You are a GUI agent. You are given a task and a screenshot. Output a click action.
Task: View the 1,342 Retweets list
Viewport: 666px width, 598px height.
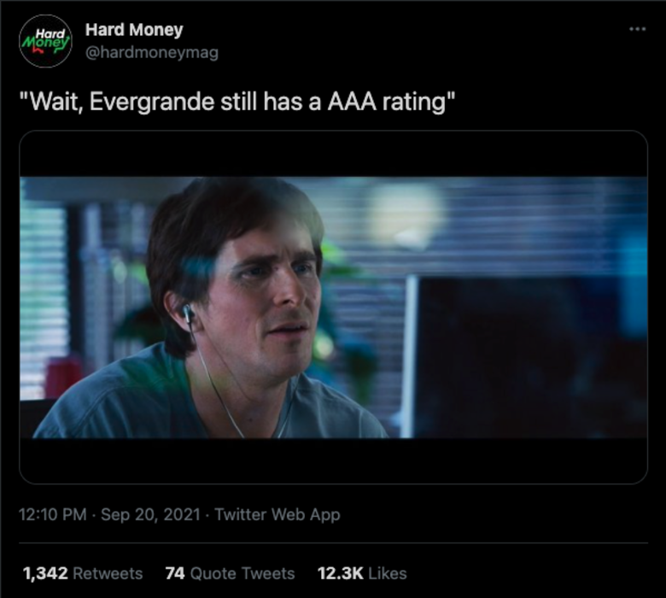click(83, 573)
